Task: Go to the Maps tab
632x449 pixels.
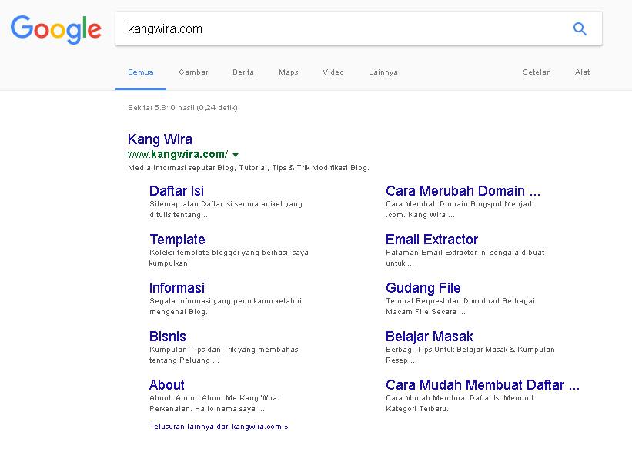Action: click(289, 72)
